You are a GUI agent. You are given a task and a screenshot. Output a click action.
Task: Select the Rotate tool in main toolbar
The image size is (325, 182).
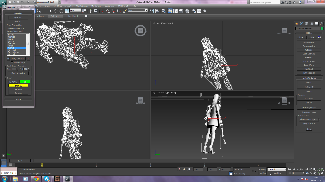click(61, 11)
